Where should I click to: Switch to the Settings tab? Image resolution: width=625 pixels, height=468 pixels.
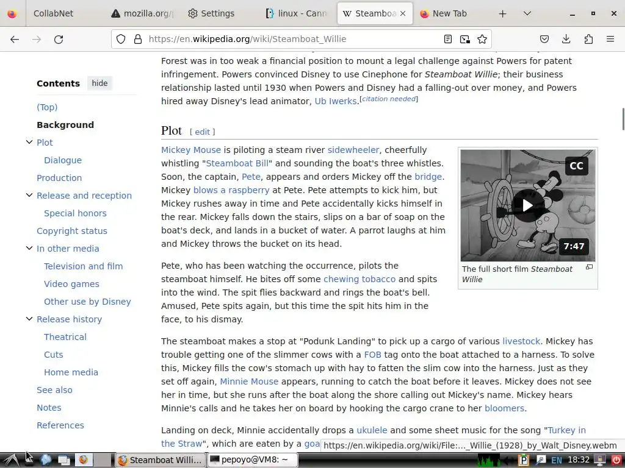(217, 13)
